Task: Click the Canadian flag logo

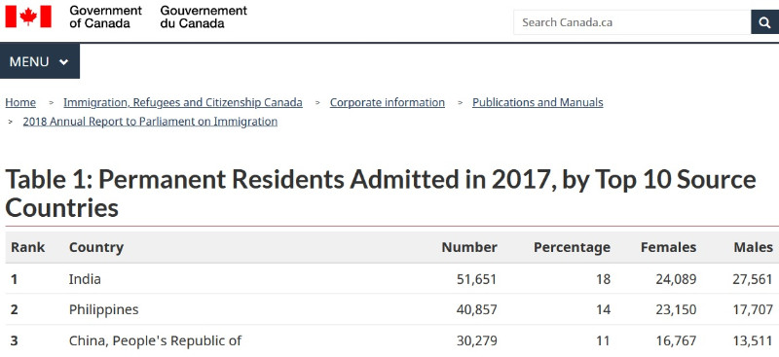Action: tap(28, 17)
